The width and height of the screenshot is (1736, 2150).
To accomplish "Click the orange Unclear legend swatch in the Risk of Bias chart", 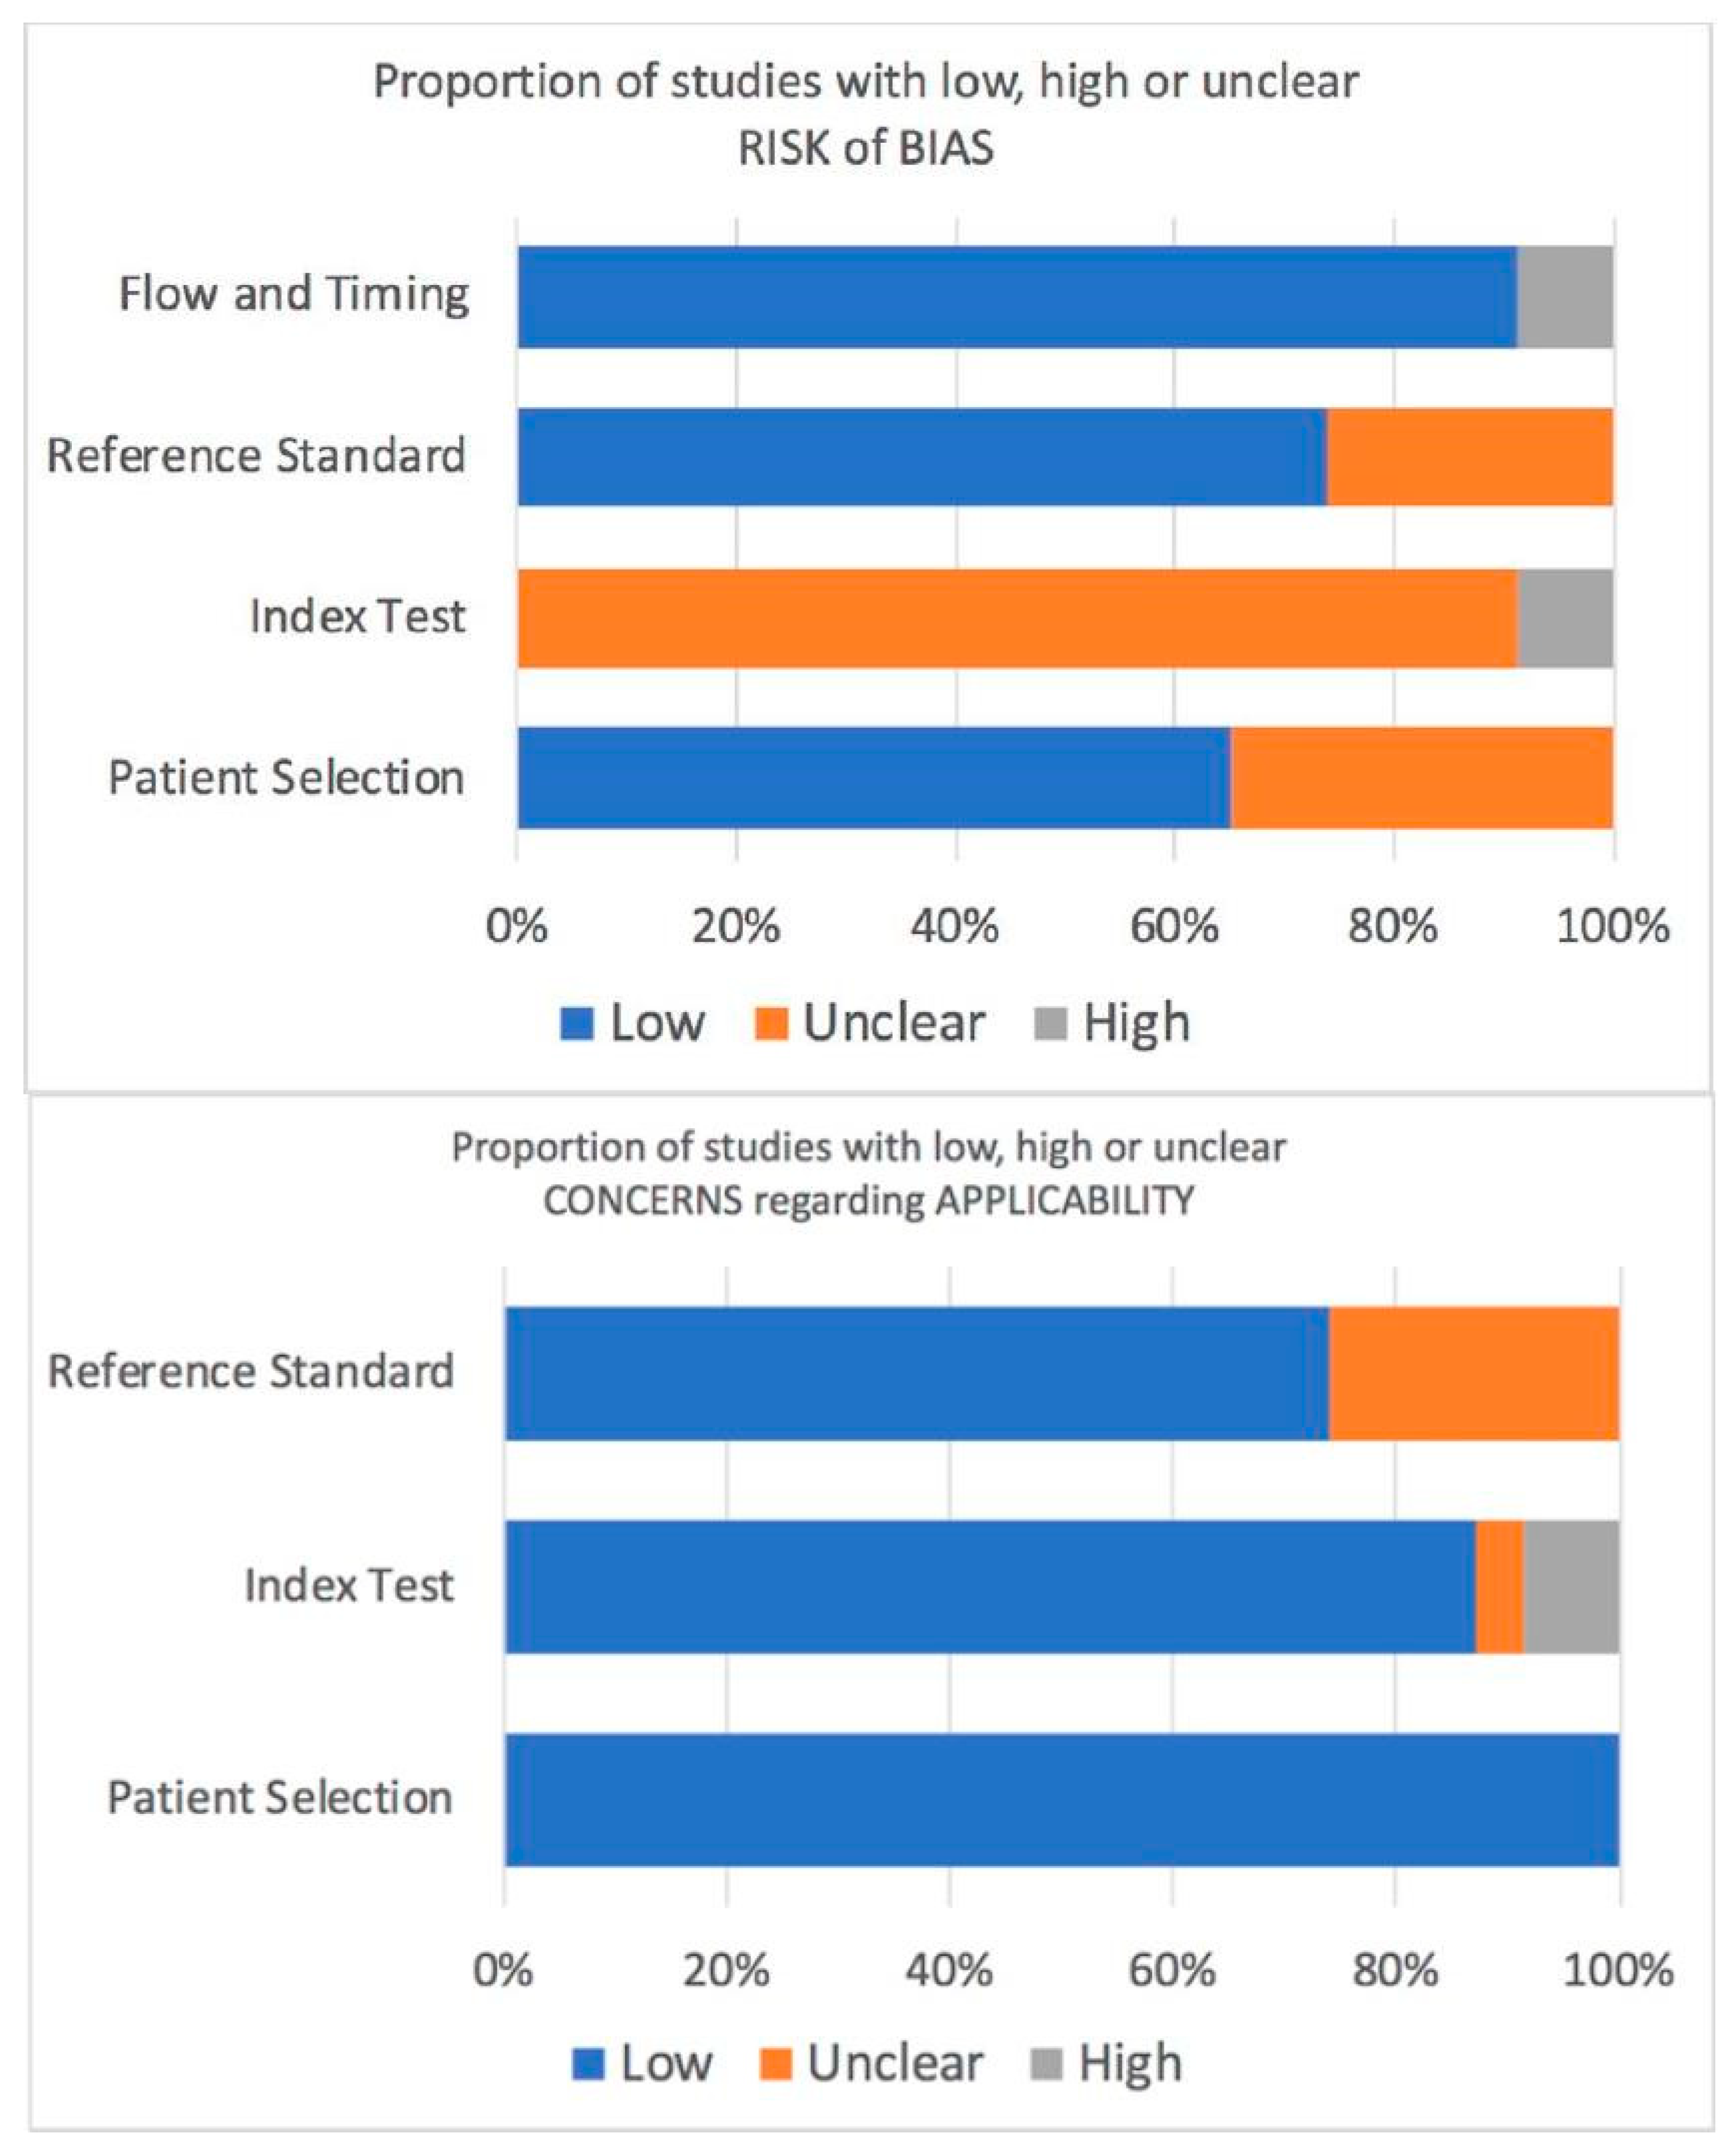I will (x=770, y=1024).
